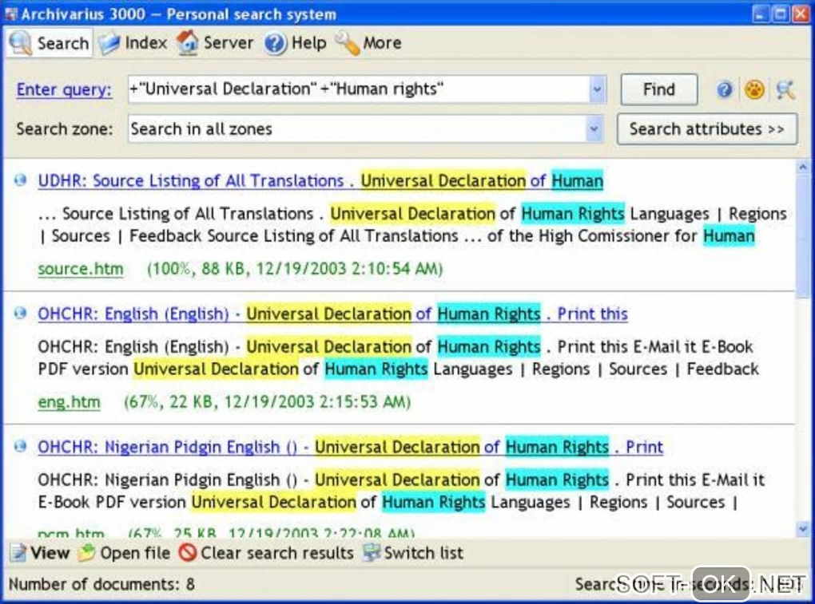Close the Archivarius 3000 window

800,14
